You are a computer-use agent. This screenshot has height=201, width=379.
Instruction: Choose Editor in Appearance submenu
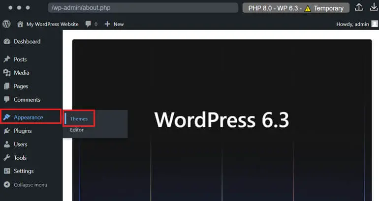tap(77, 130)
